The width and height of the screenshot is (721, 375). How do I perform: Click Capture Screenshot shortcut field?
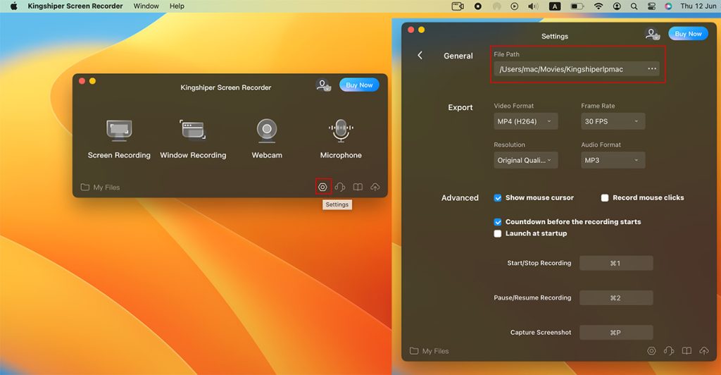click(616, 332)
